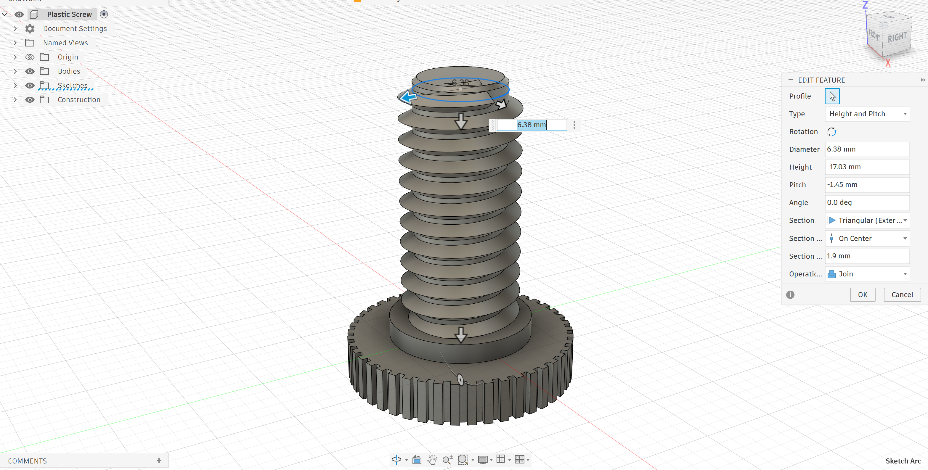Show the hidden Origin folder

click(x=30, y=57)
